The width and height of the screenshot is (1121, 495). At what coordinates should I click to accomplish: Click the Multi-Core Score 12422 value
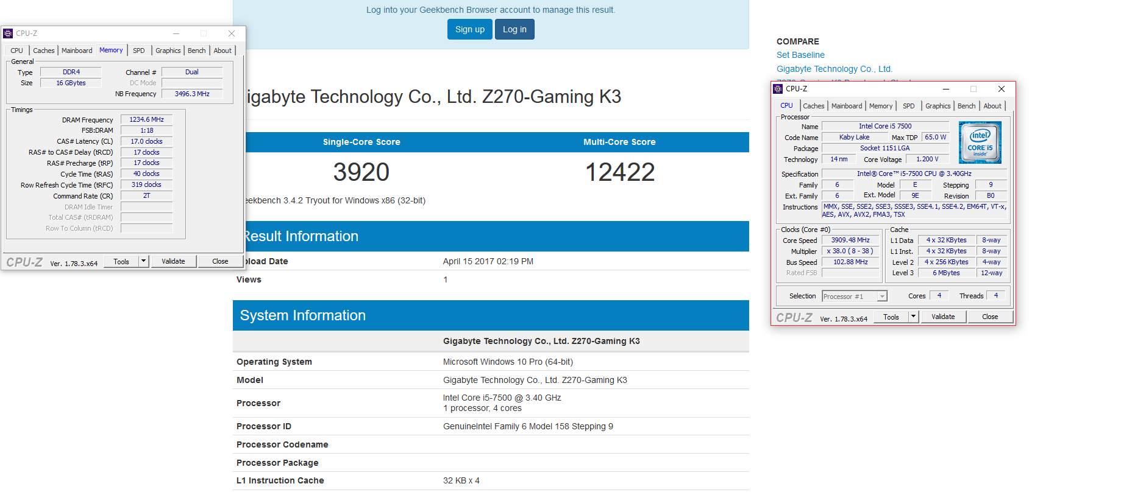(620, 172)
